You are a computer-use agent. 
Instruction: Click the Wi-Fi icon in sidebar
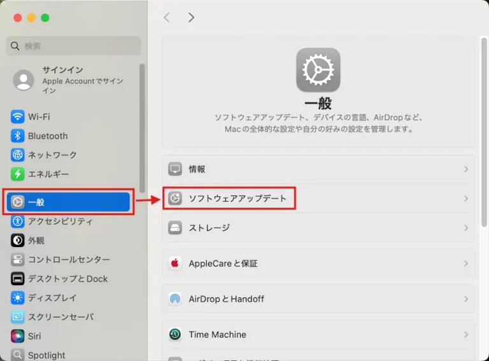(17, 117)
